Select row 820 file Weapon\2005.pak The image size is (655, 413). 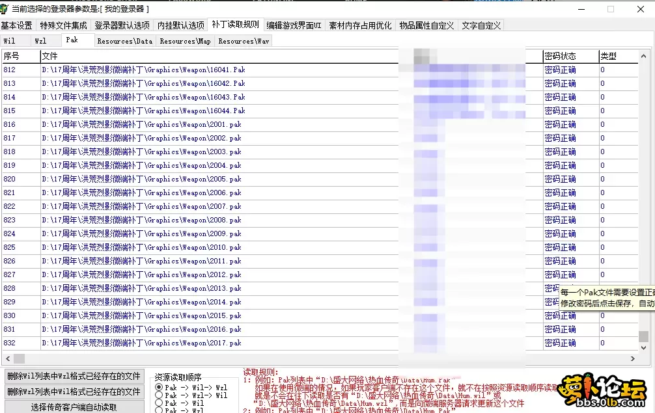(141, 179)
